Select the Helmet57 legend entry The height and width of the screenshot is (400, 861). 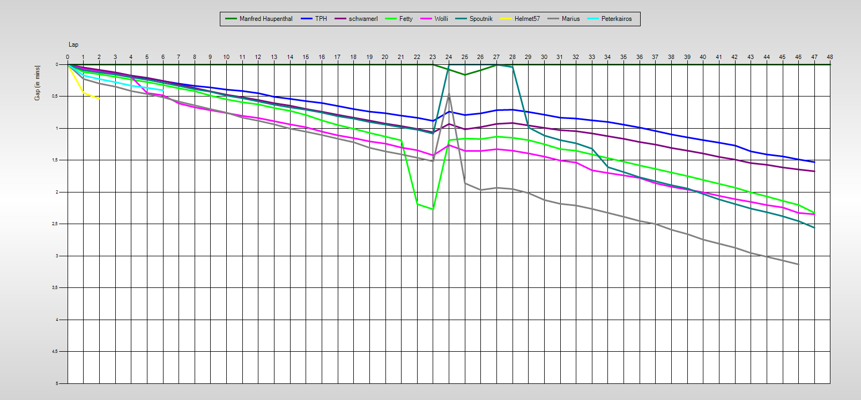tap(520, 19)
